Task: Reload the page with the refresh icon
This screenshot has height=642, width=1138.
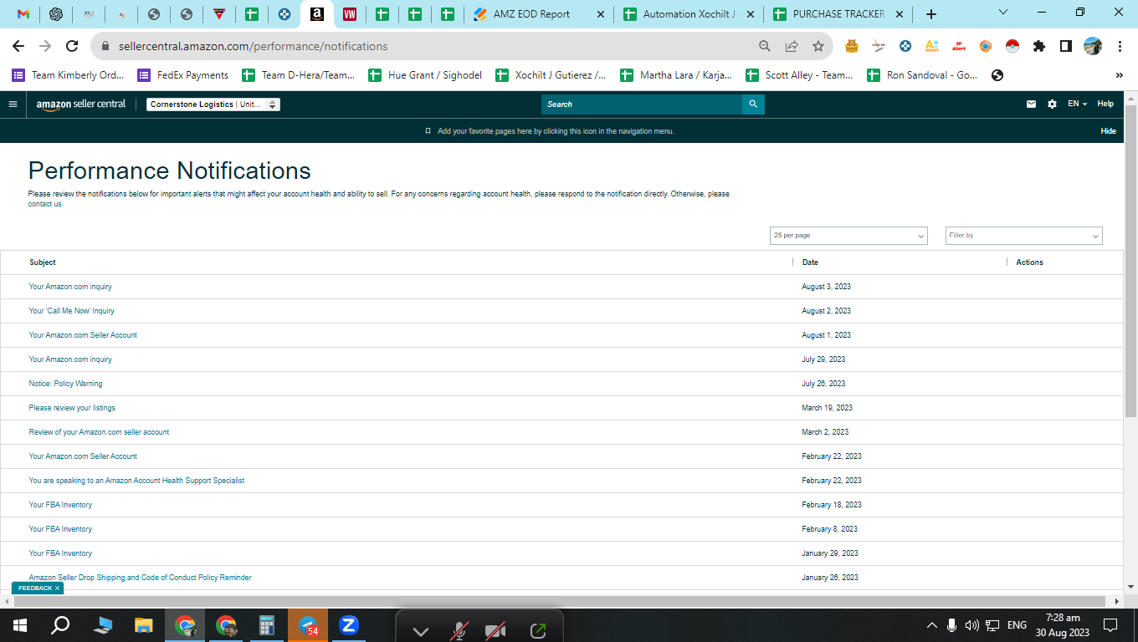Action: click(72, 46)
